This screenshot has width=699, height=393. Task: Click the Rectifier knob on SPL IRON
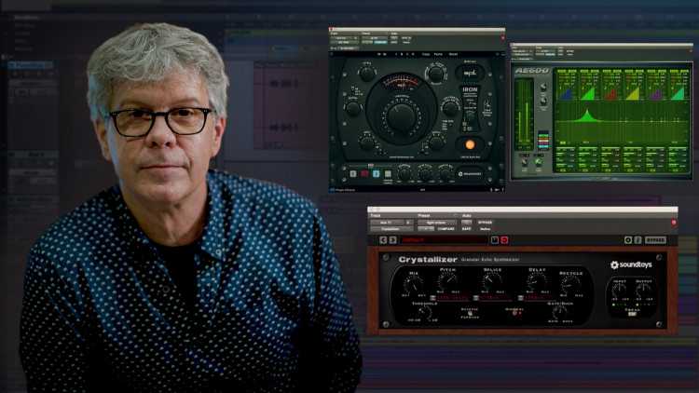click(x=436, y=75)
